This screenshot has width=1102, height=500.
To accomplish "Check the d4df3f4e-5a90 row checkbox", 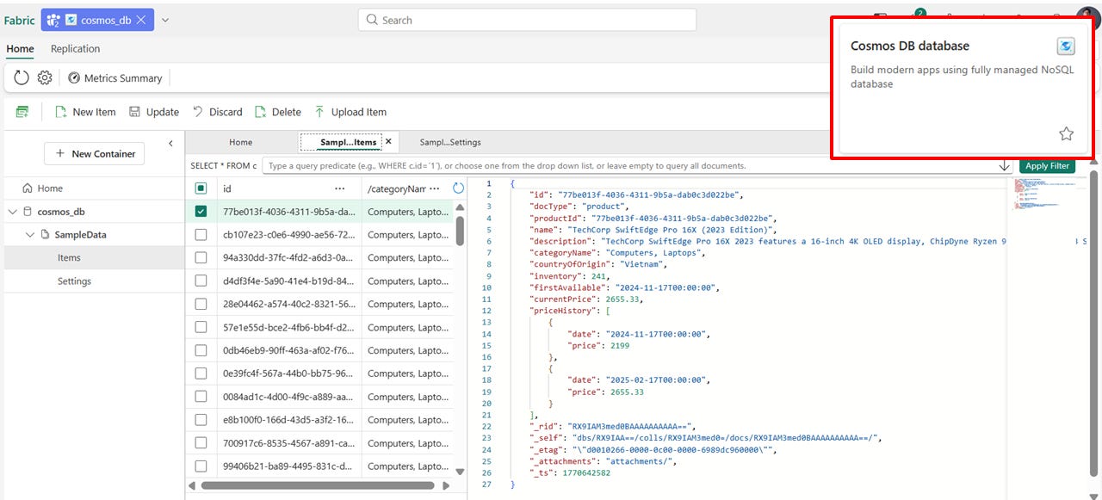I will pos(201,281).
